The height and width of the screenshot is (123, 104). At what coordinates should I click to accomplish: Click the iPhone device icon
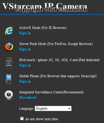[9, 63]
